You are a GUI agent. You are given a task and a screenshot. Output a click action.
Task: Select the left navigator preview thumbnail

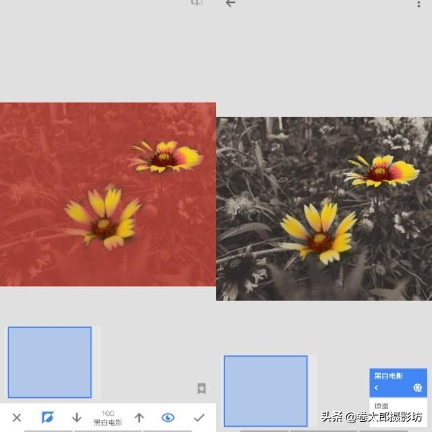pyautogui.click(x=49, y=362)
